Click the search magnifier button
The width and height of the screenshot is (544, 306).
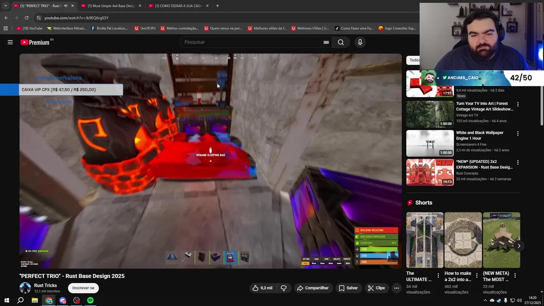(x=341, y=42)
